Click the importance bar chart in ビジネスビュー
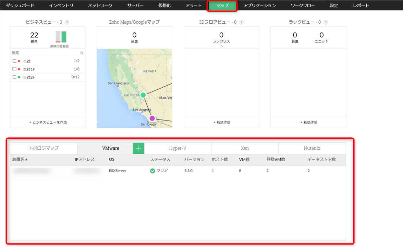This screenshot has width=403, height=252. tap(61, 37)
